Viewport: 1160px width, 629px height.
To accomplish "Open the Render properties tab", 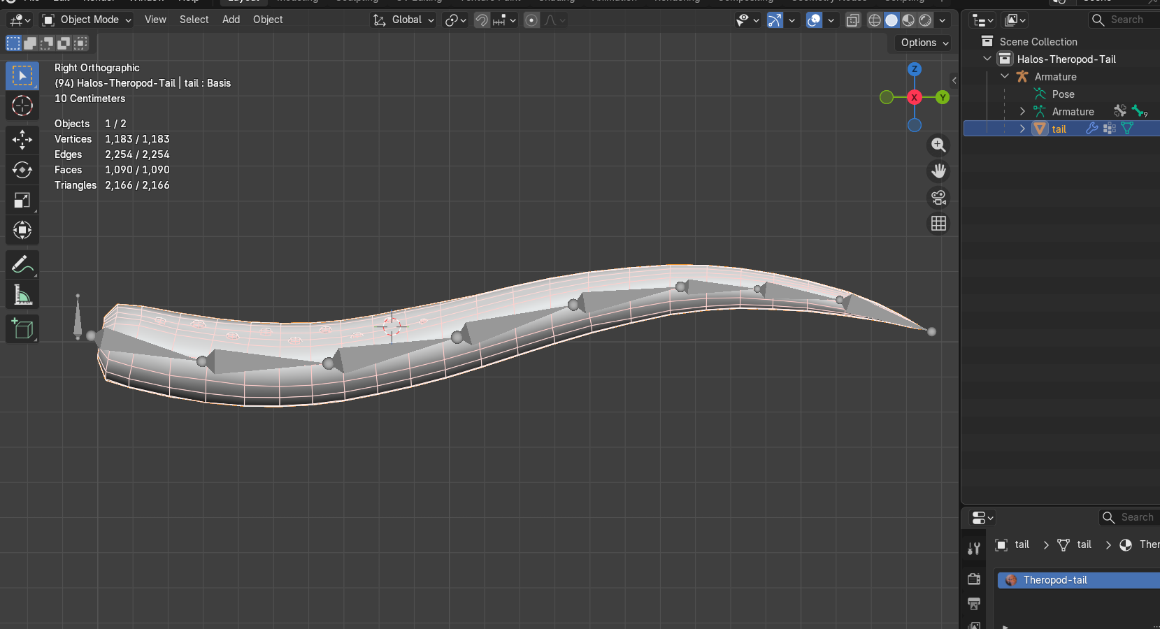I will [x=974, y=579].
